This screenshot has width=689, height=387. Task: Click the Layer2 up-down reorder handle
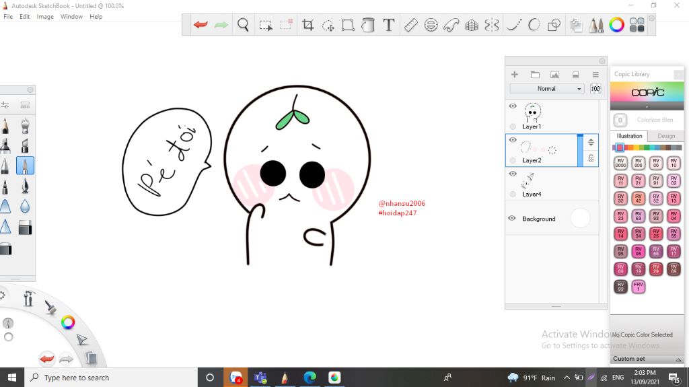(591, 142)
